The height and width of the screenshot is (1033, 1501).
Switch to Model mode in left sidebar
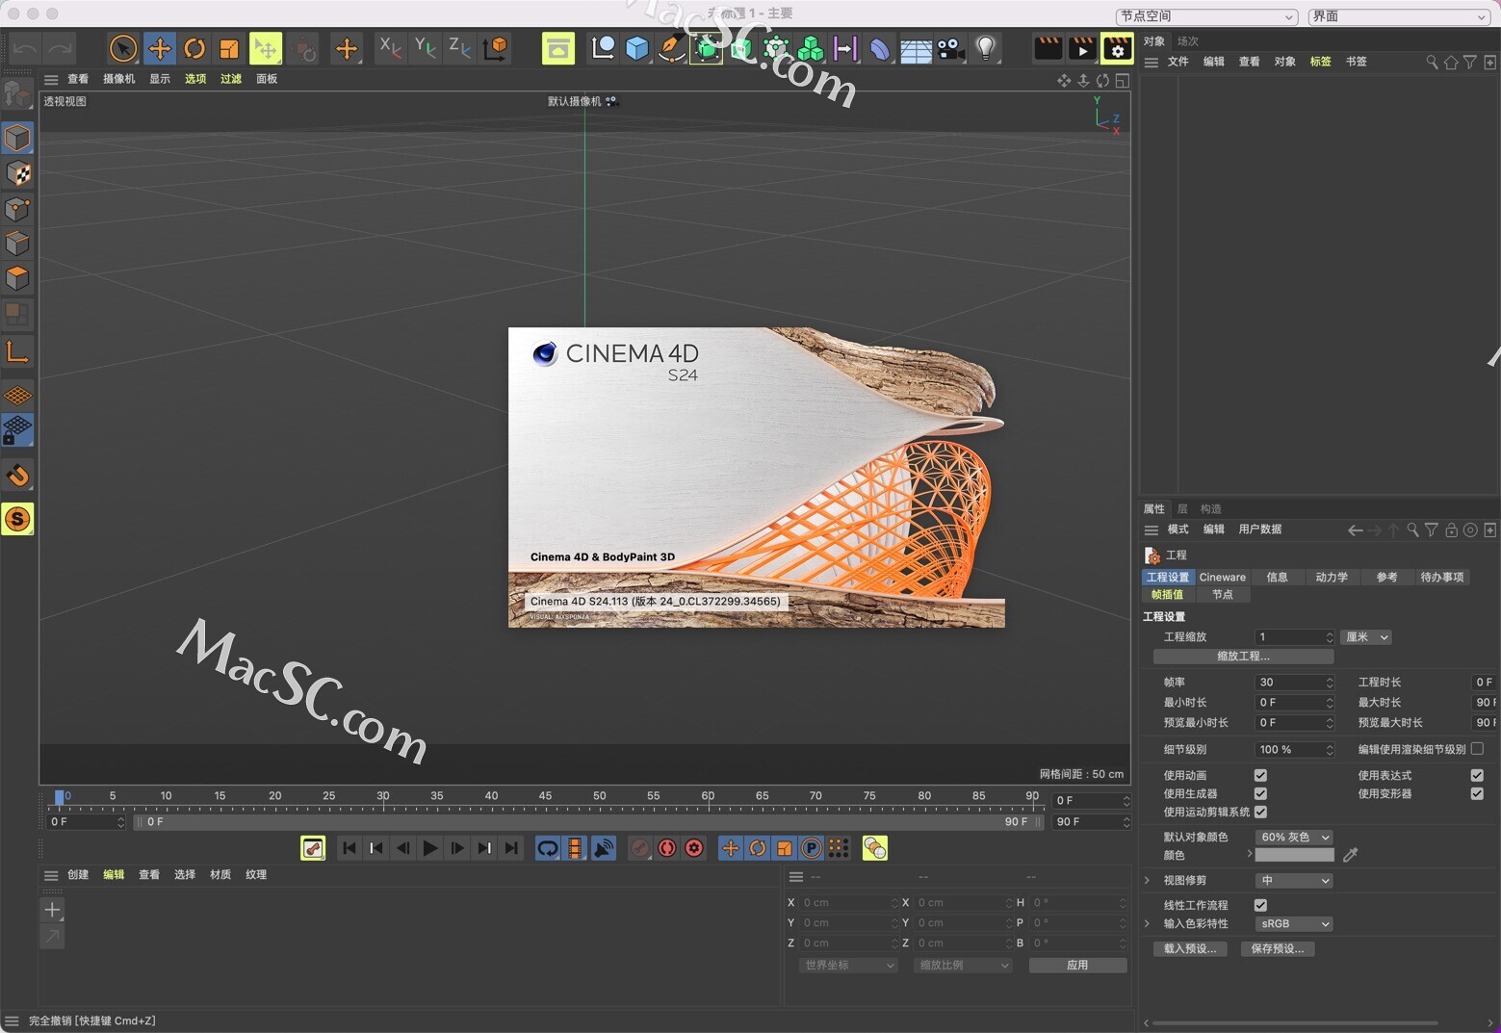click(x=17, y=138)
